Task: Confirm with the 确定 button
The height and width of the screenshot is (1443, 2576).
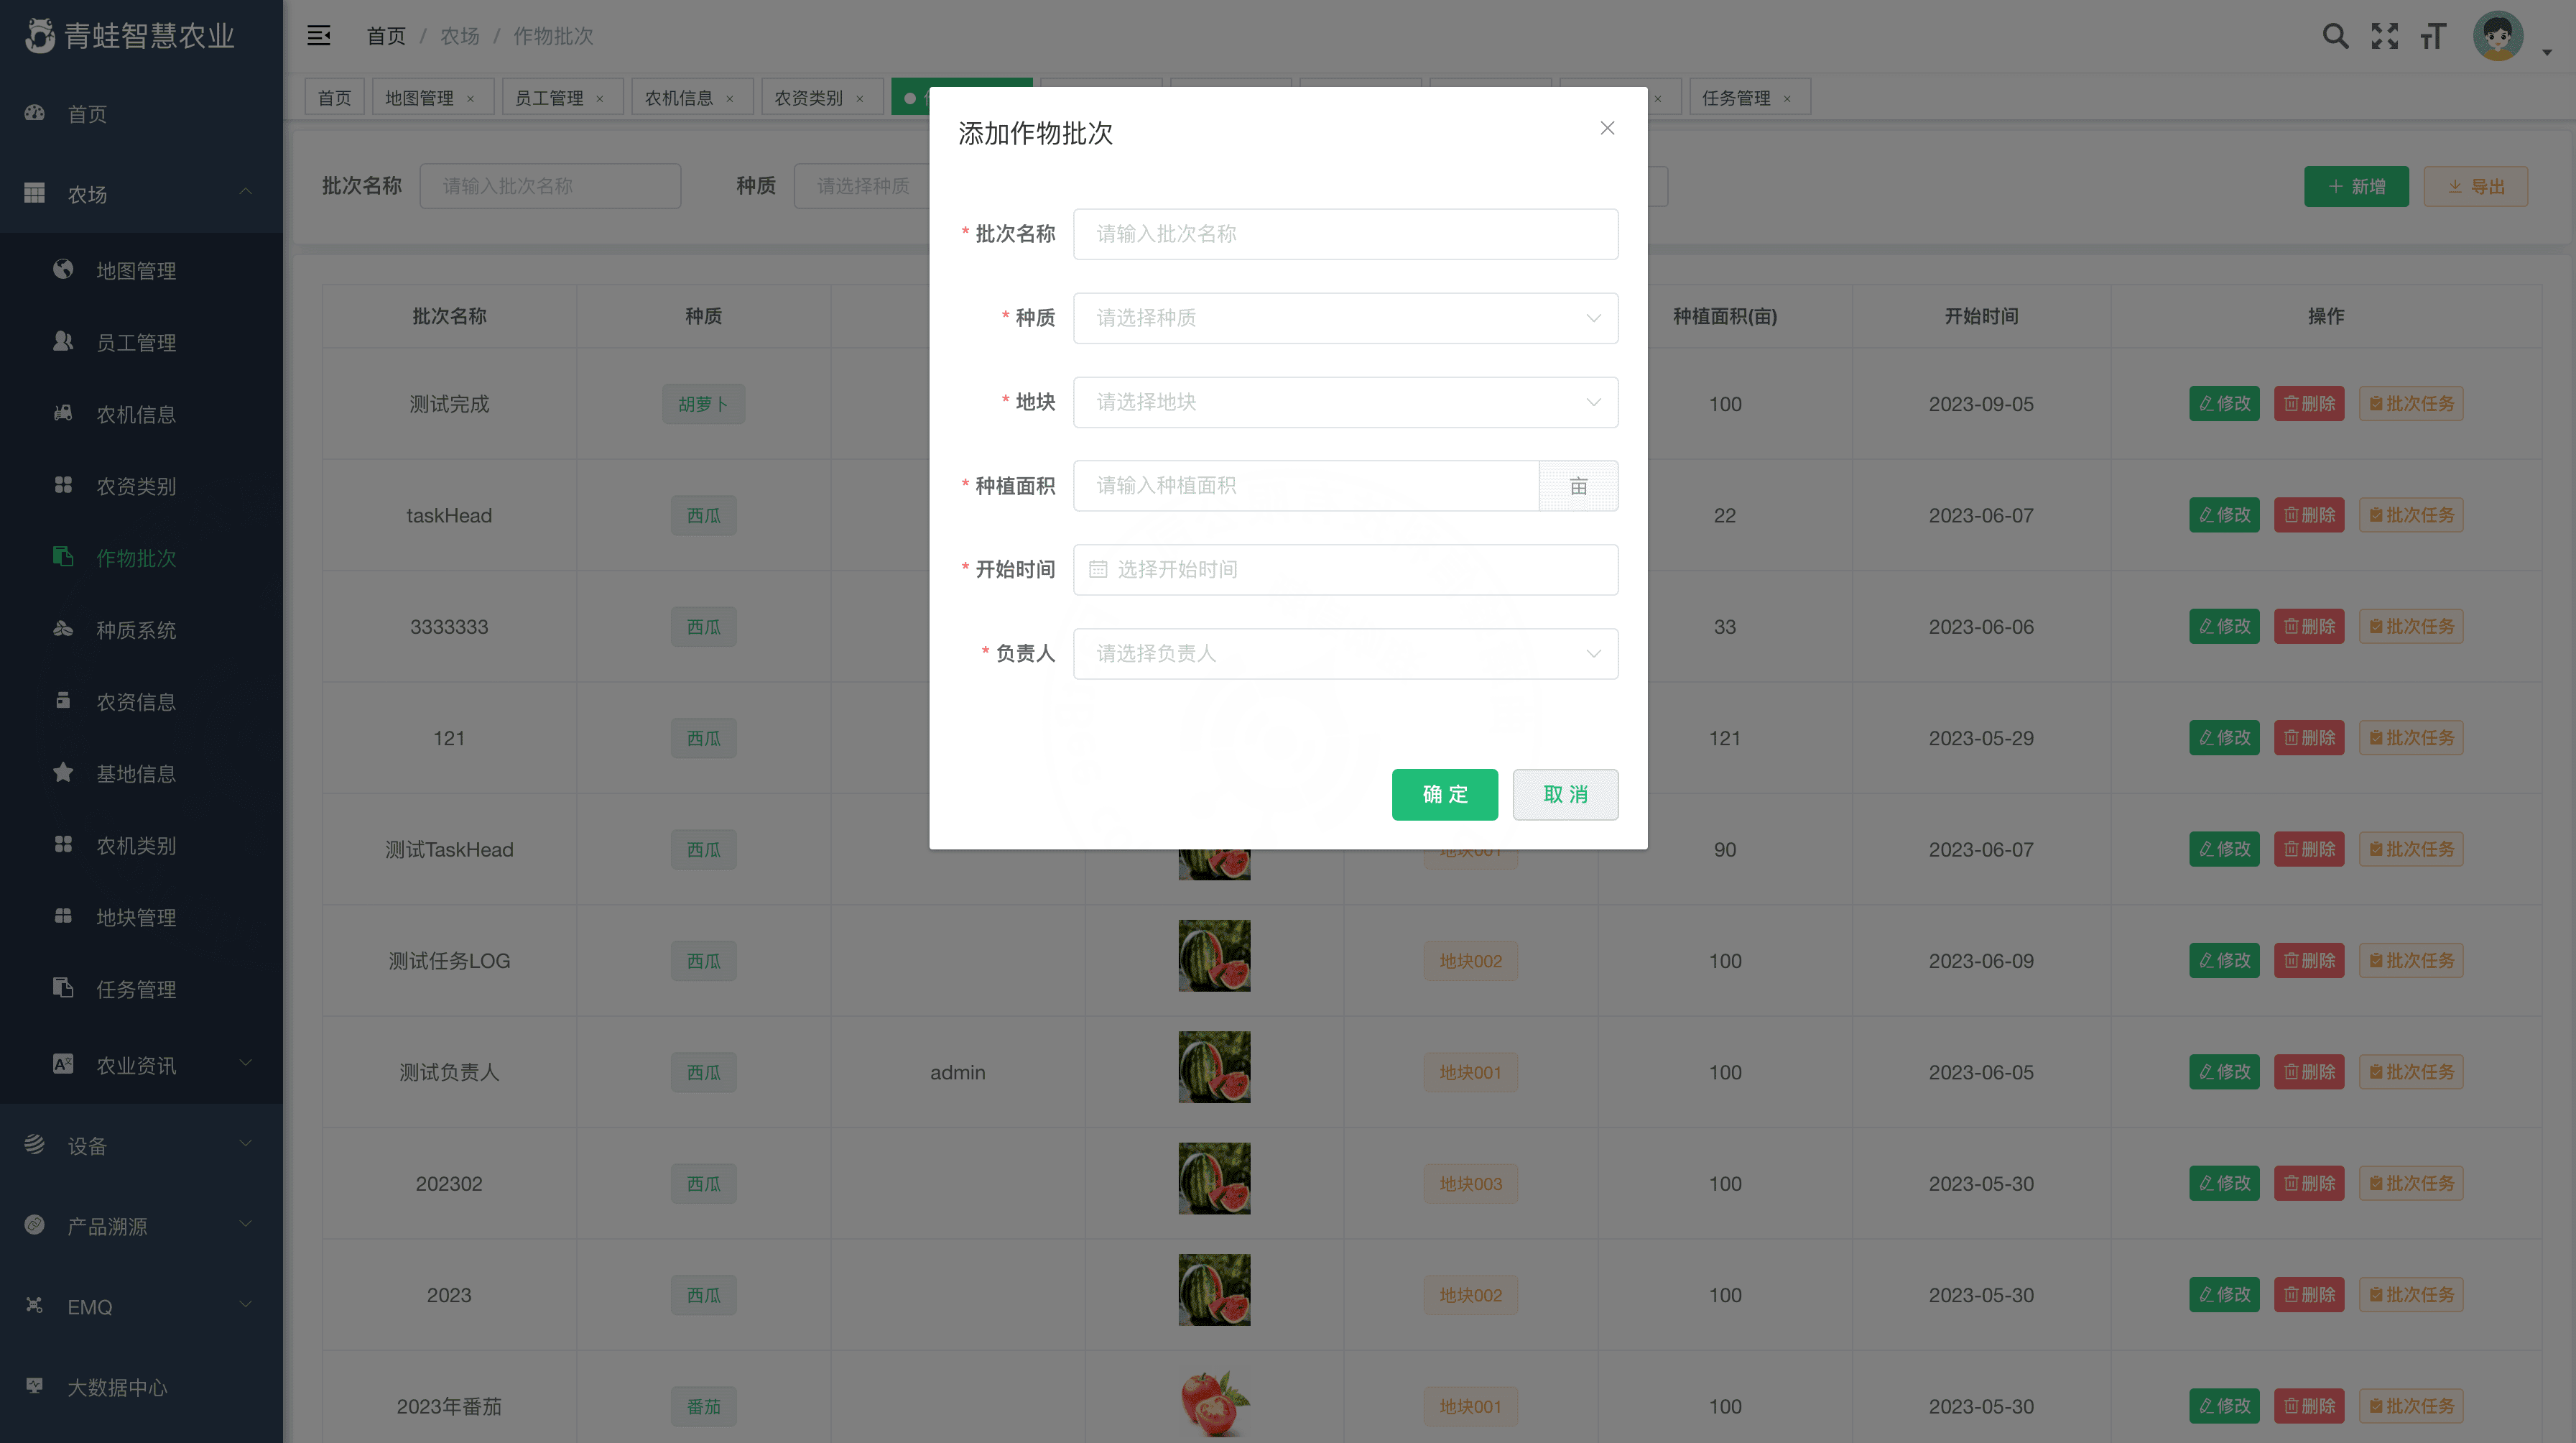Action: 1444,795
